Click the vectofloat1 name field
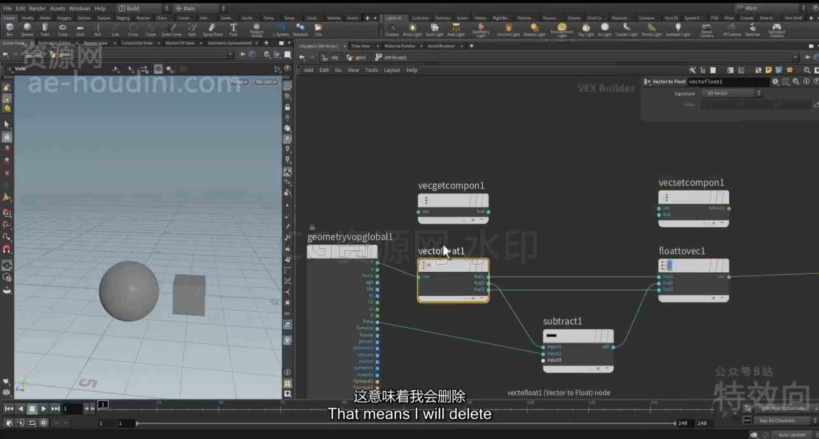The height and width of the screenshot is (439, 819). pyautogui.click(x=728, y=81)
